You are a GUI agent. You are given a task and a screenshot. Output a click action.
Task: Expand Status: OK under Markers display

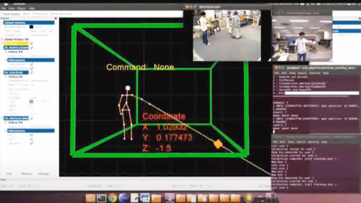pyautogui.click(x=6, y=123)
